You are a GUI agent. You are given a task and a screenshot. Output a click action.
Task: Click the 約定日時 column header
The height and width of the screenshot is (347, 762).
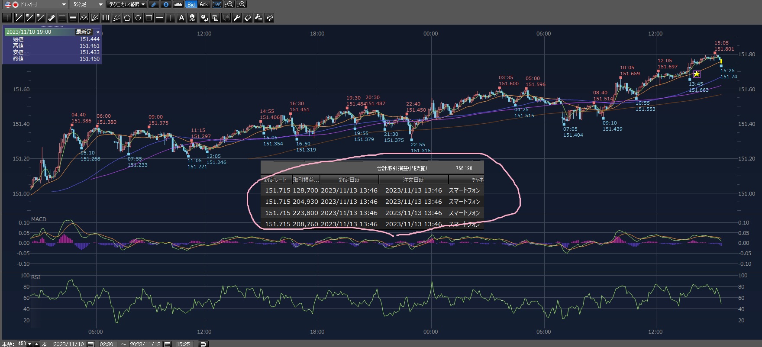(349, 180)
